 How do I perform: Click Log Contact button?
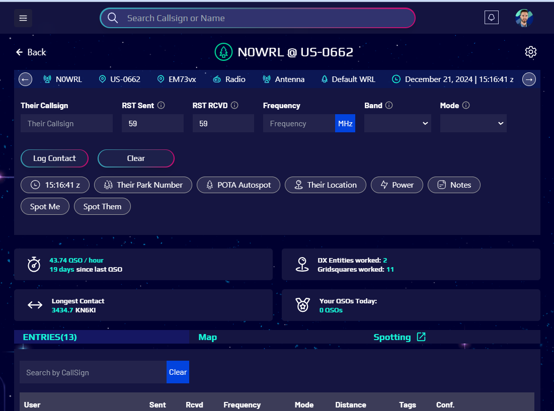(x=54, y=158)
